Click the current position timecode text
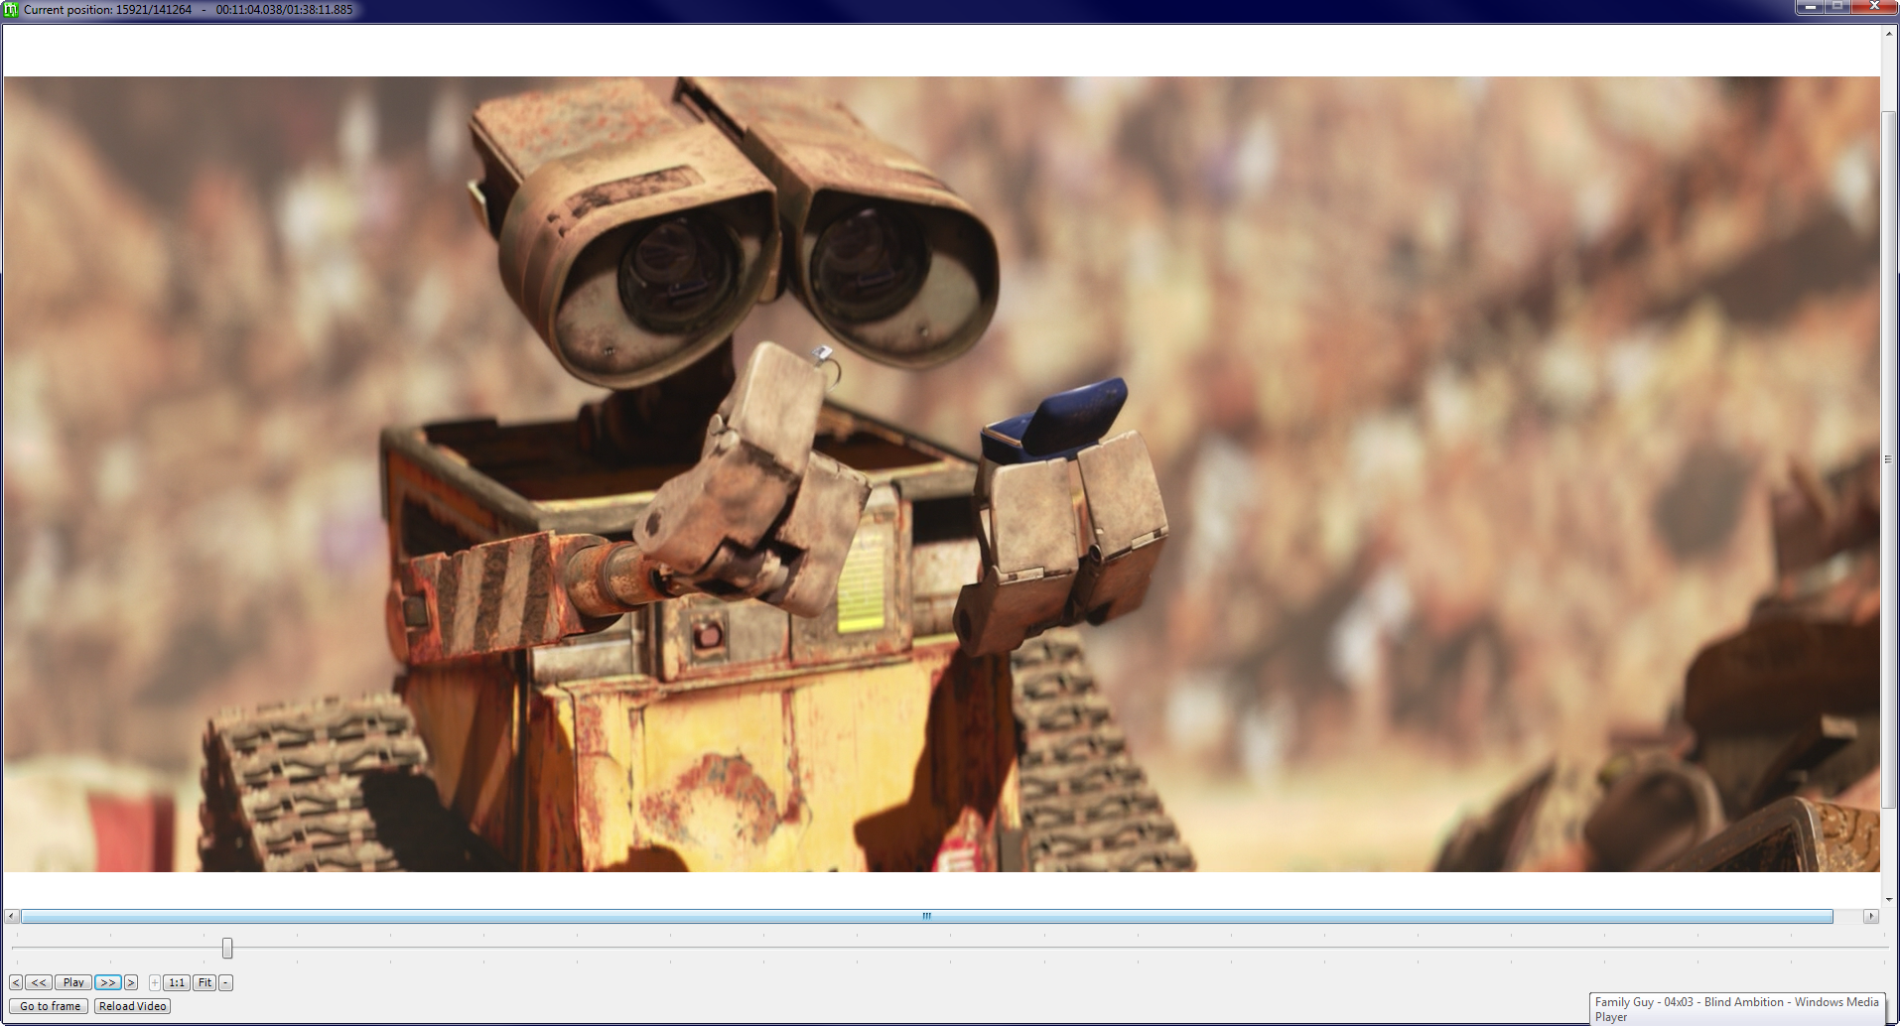The image size is (1900, 1026). pos(188,10)
